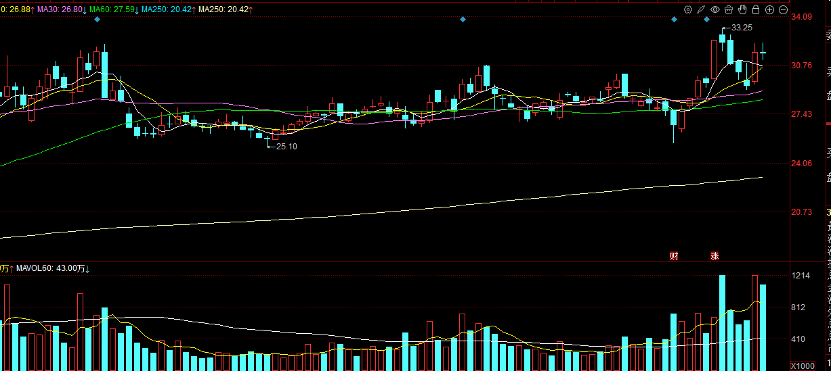
Task: Zoom out with the minus icon
Action: 783,9
